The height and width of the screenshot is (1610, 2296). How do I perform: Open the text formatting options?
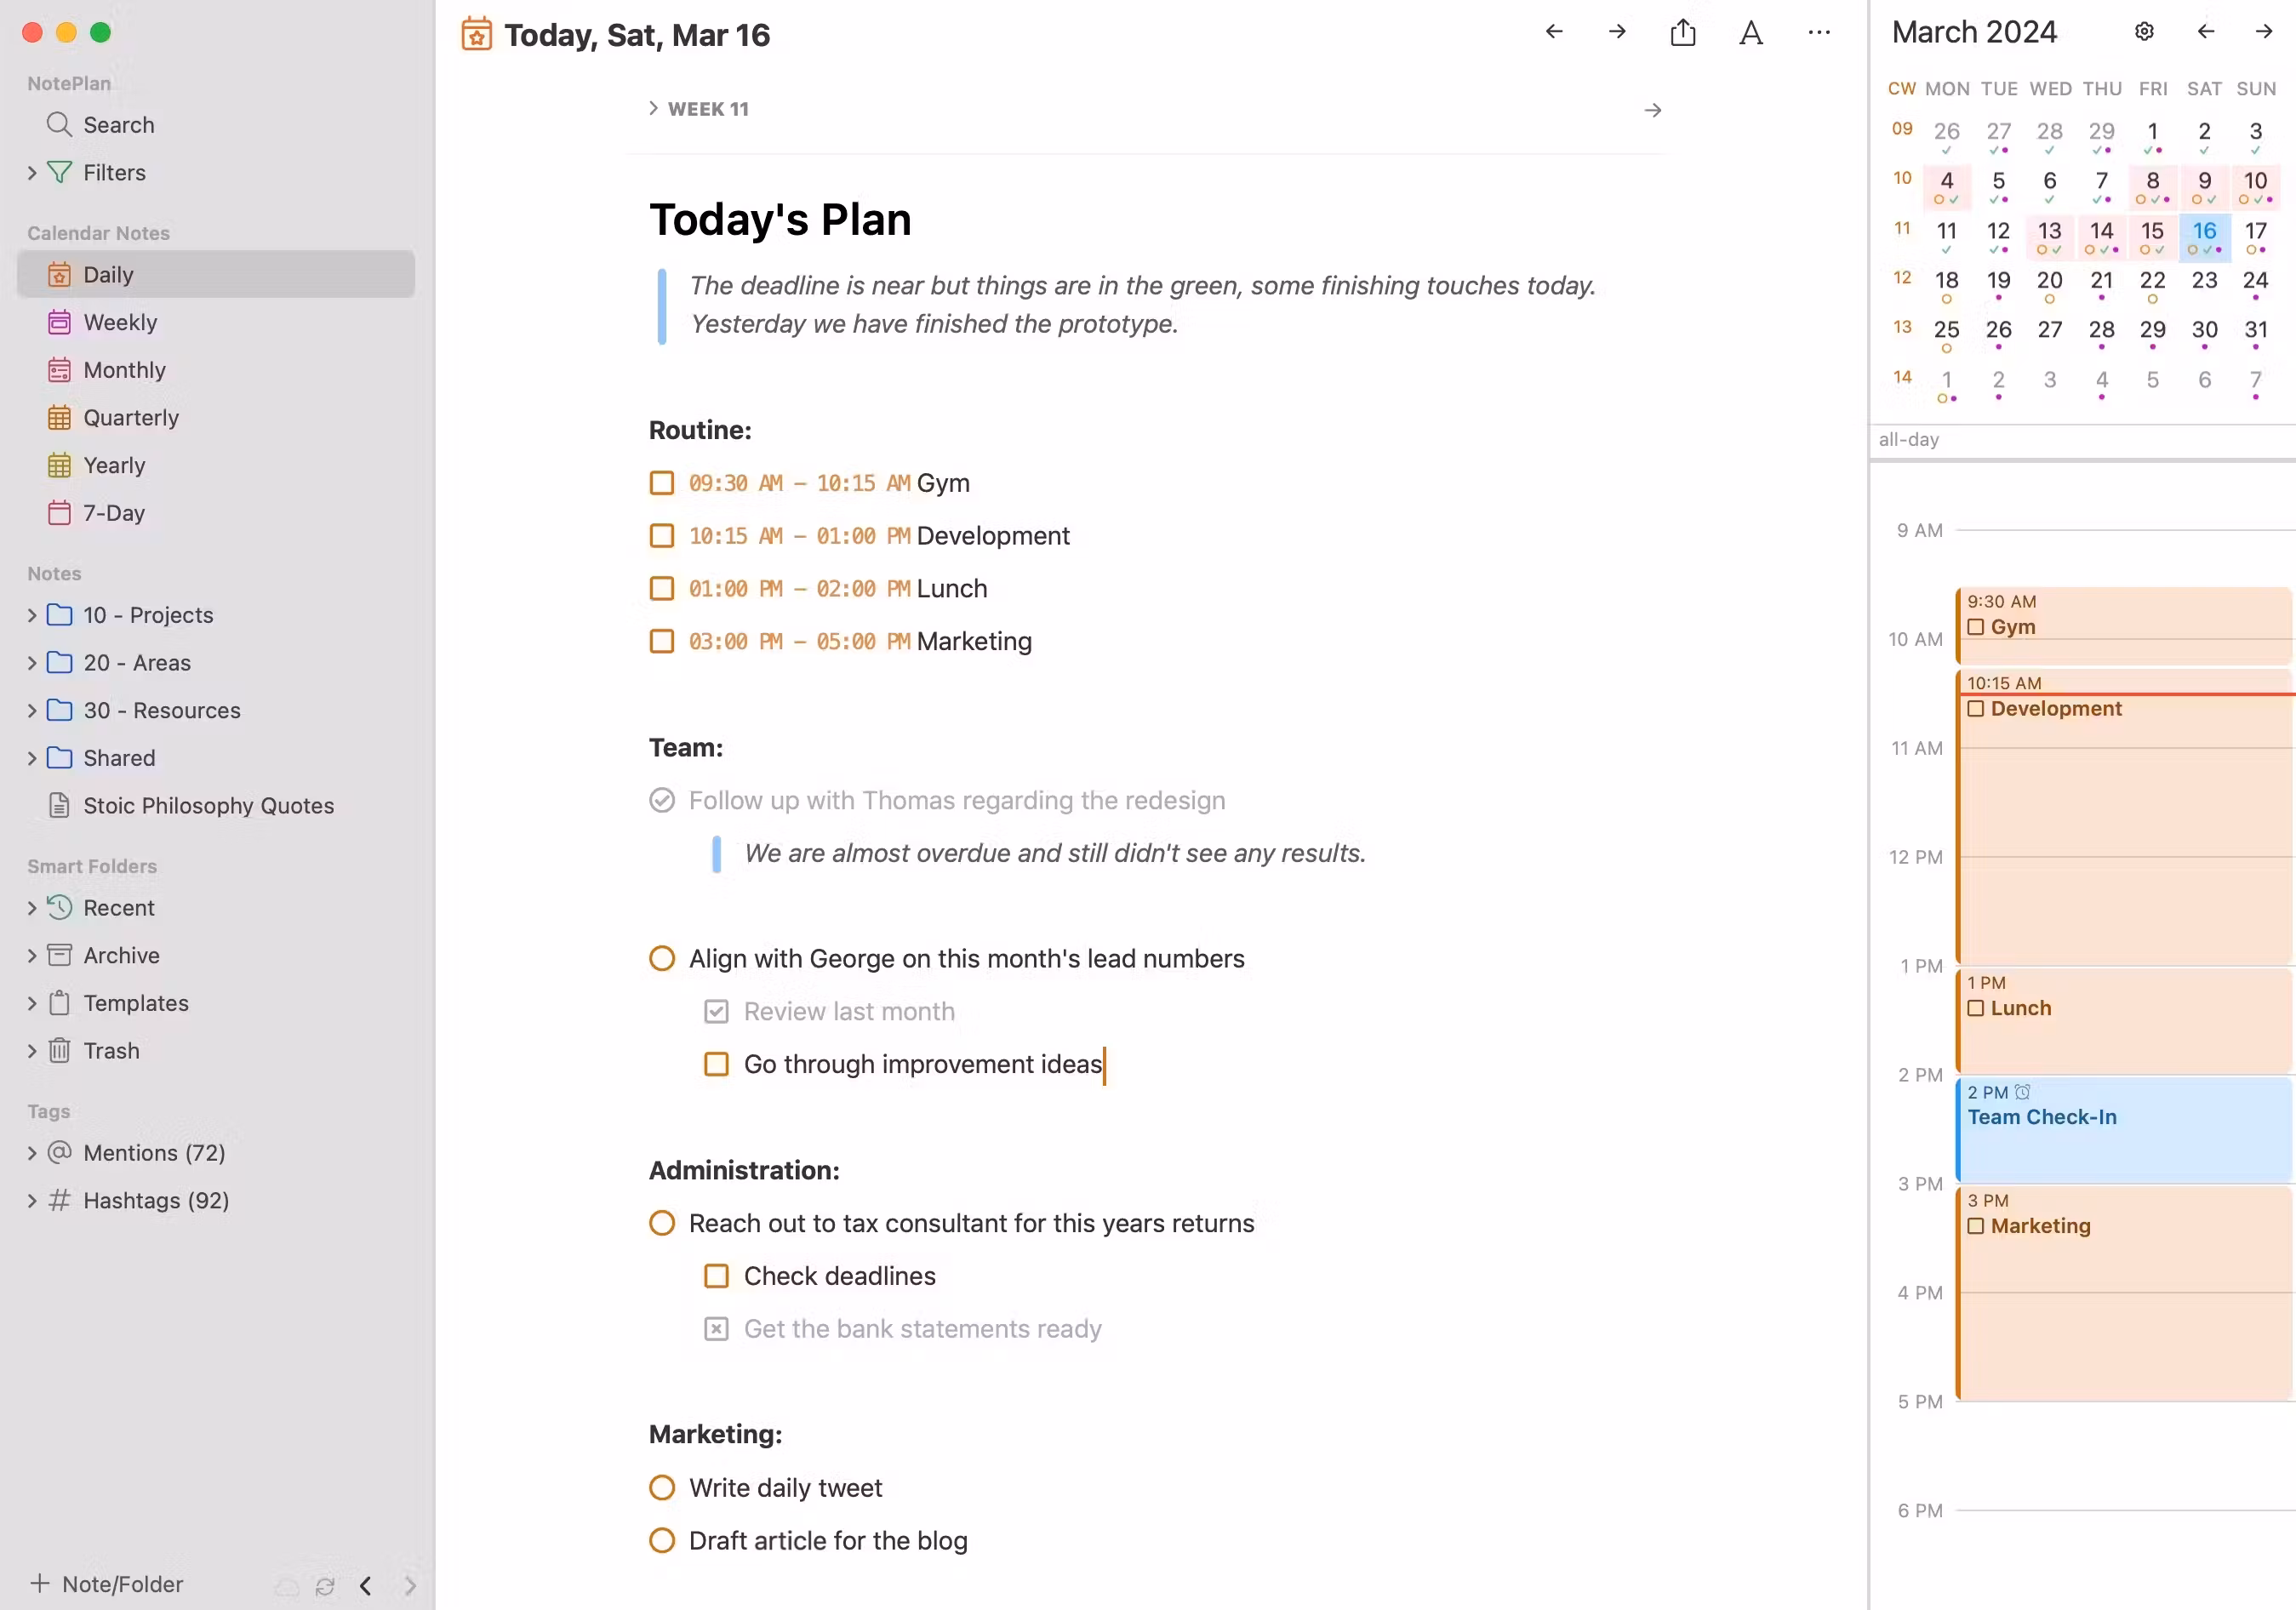point(1751,32)
